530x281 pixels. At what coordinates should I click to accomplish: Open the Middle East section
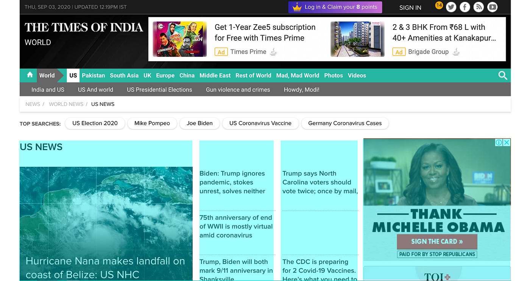click(x=215, y=75)
